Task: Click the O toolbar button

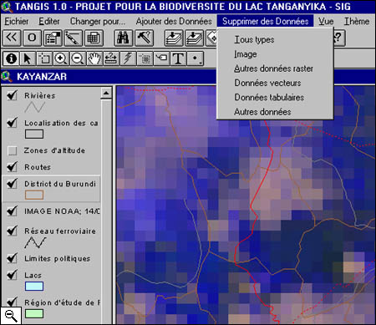Action: pos(32,38)
